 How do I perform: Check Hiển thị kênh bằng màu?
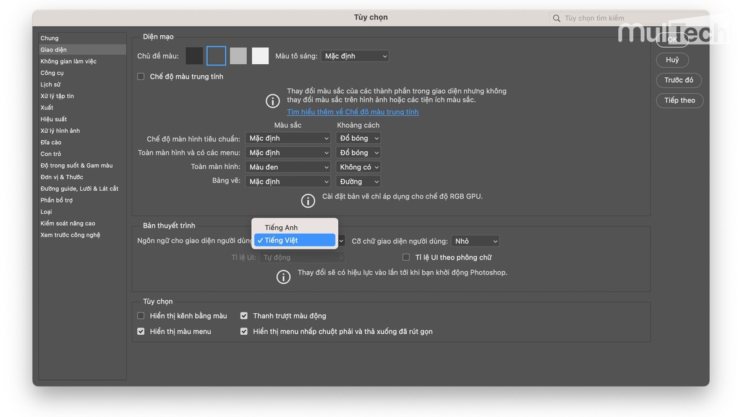(x=141, y=315)
